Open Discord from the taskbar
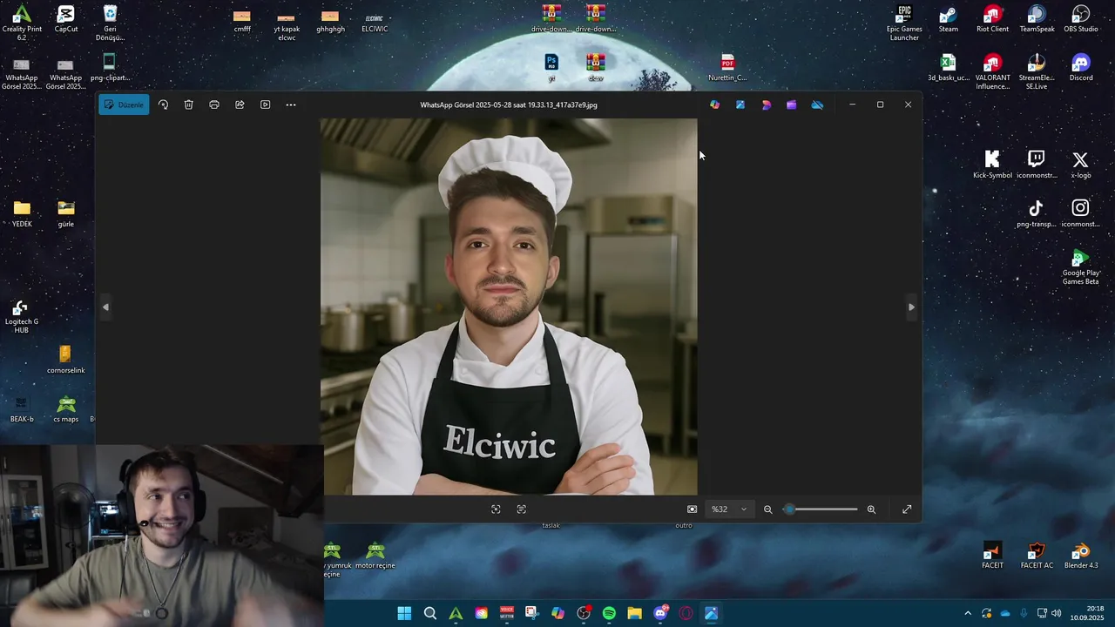1115x627 pixels. click(x=660, y=613)
